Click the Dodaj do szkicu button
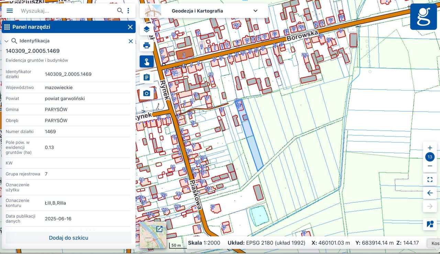The height and width of the screenshot is (254, 440). pyautogui.click(x=68, y=238)
